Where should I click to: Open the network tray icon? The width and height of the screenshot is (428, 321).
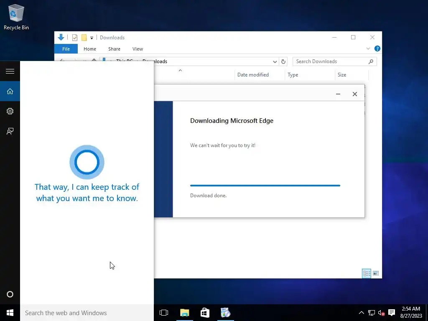coord(371,313)
